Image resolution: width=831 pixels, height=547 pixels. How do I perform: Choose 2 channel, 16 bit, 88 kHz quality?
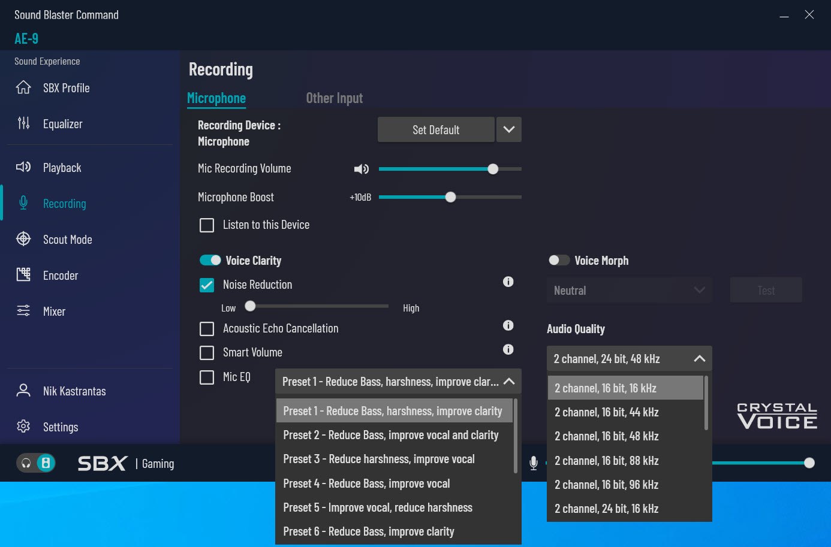[x=625, y=461]
